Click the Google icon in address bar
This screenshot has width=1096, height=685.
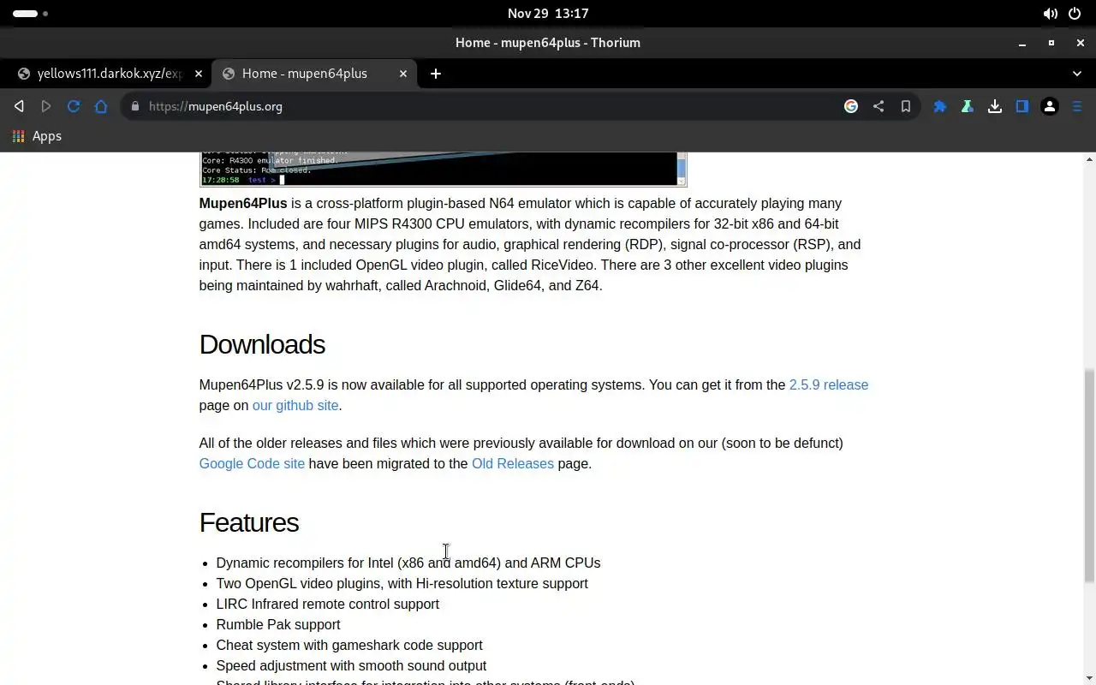851,106
